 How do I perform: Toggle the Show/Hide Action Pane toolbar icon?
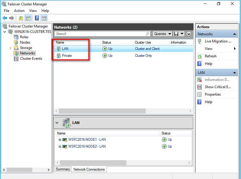pyautogui.click(x=44, y=18)
